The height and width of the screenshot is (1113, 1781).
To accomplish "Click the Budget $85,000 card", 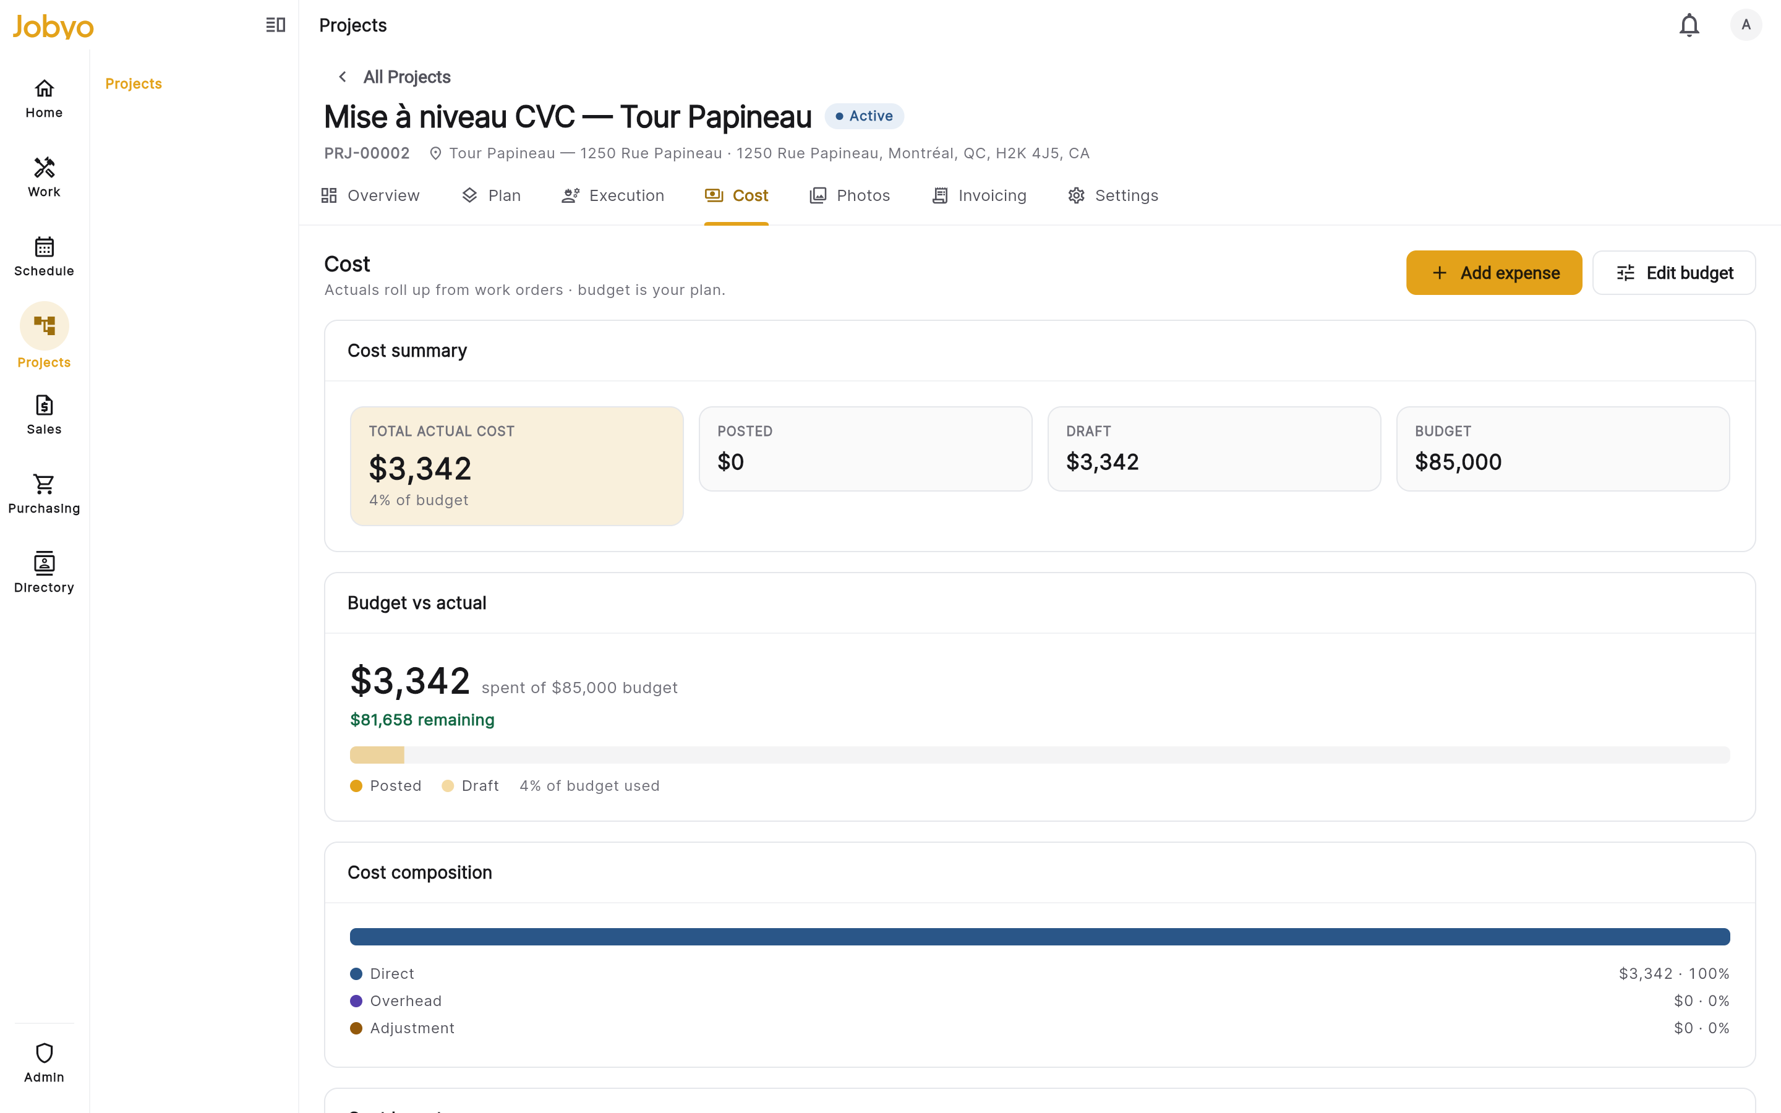I will click(x=1563, y=449).
